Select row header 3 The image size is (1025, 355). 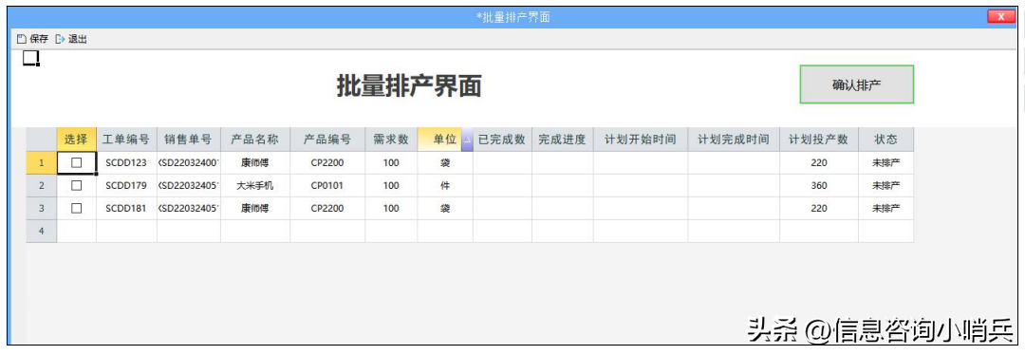point(42,208)
